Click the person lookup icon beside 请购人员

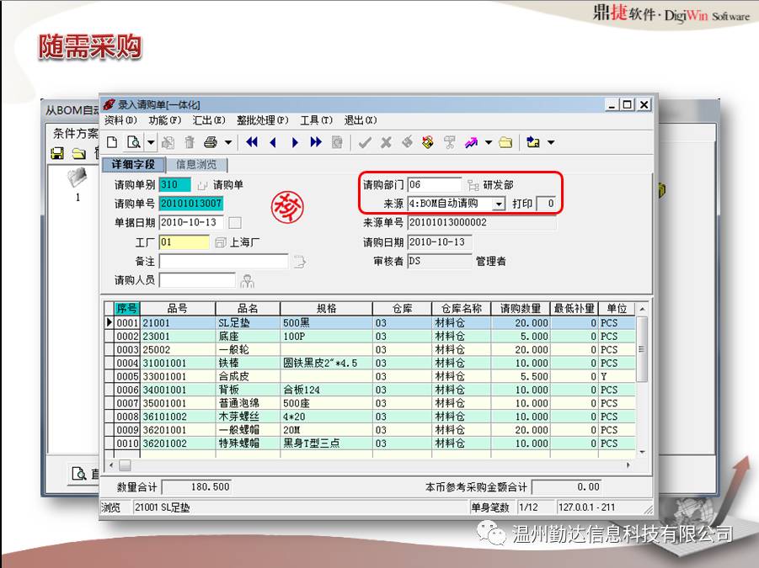point(247,280)
